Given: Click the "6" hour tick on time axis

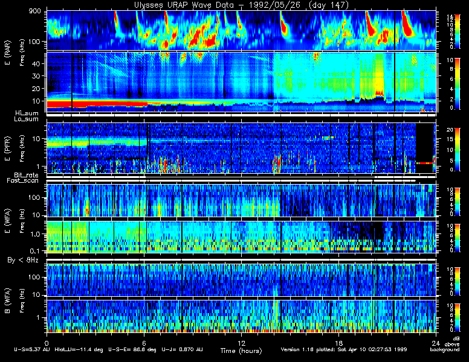Looking at the screenshot, I should tap(144, 343).
